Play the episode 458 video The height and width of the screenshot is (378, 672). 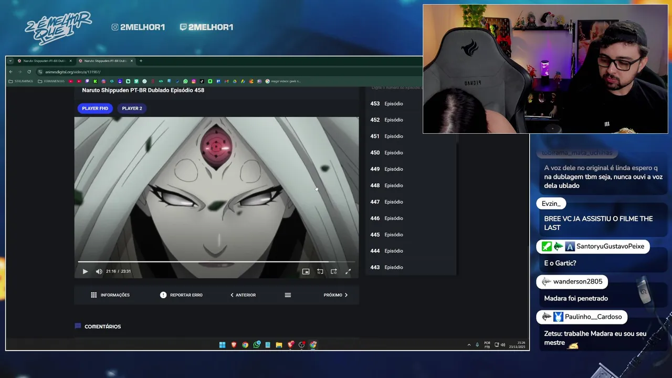85,271
